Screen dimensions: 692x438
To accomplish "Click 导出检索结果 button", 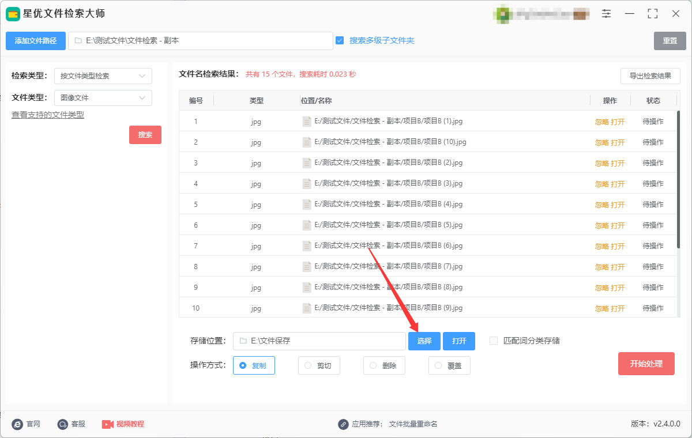I will pyautogui.click(x=650, y=76).
